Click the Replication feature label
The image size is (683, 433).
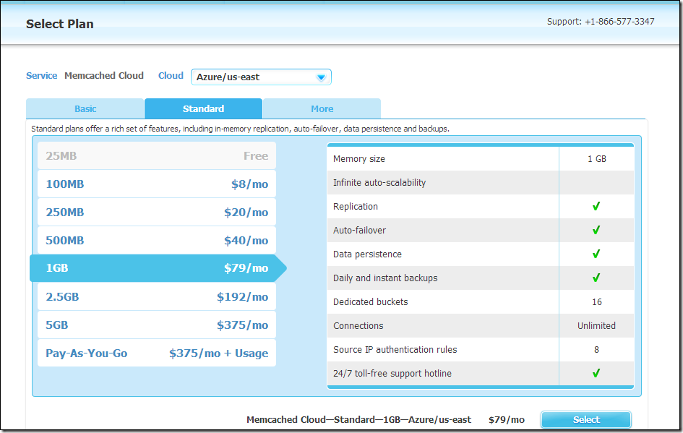pyautogui.click(x=356, y=207)
